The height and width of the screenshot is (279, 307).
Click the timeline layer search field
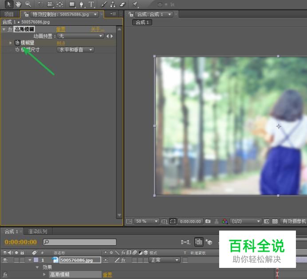80,242
